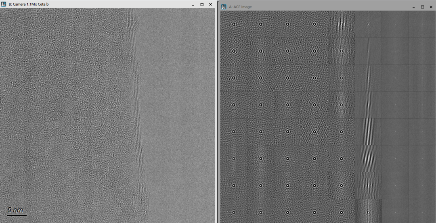Viewport: 436px width, 223px height.
Task: Click the lighter vacuum region right of the sample edge
Action: pos(178,113)
